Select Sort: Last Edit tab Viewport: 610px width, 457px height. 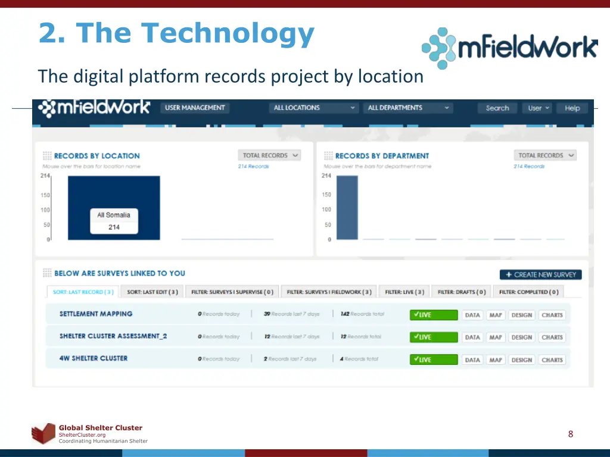pos(152,292)
